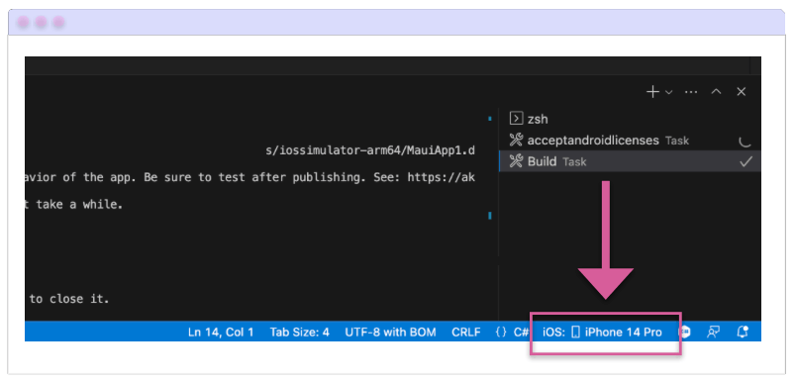The height and width of the screenshot is (384, 795).
Task: Click the terminal prompt icon beside zsh
Action: pyautogui.click(x=516, y=119)
